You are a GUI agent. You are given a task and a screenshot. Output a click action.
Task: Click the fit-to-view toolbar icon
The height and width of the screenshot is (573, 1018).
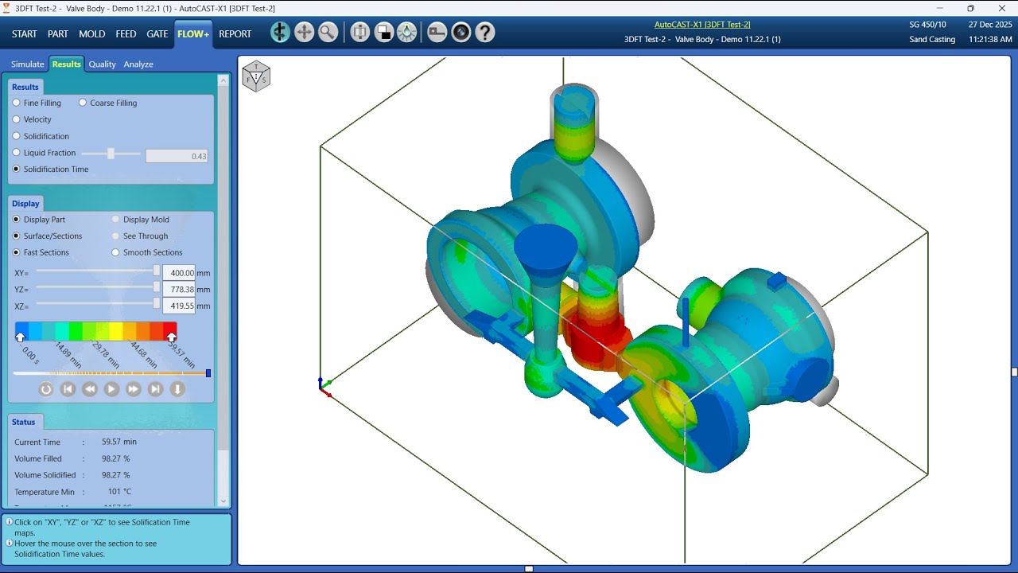(x=360, y=33)
